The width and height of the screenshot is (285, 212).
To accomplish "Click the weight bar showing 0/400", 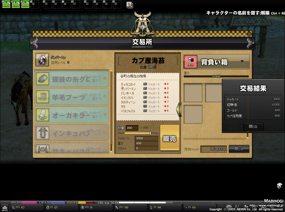I will tap(216, 76).
